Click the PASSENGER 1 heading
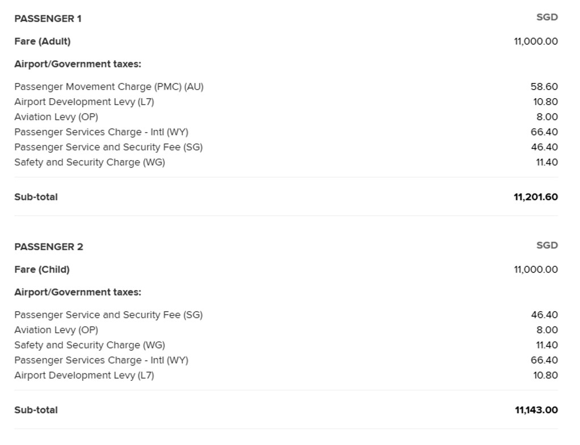 [48, 19]
